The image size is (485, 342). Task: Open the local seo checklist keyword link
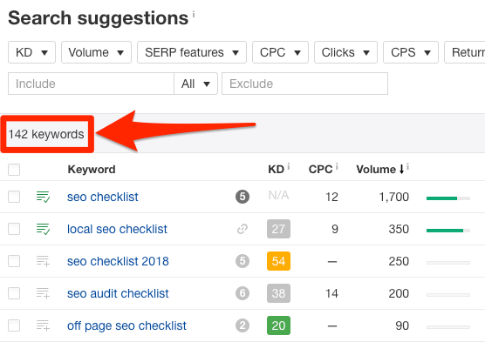pos(117,229)
